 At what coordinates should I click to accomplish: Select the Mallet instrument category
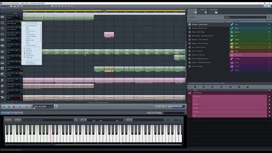tap(250, 47)
